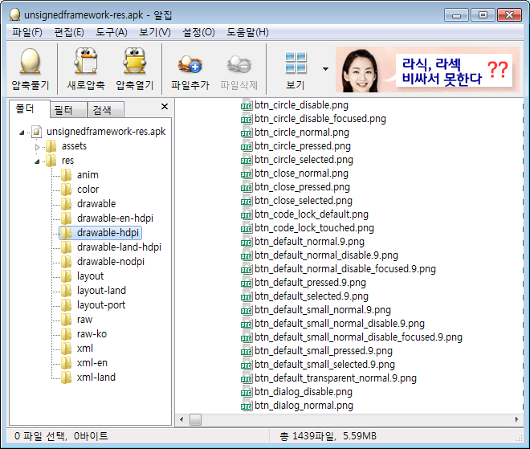Open the 도구(A) menu

(112, 32)
